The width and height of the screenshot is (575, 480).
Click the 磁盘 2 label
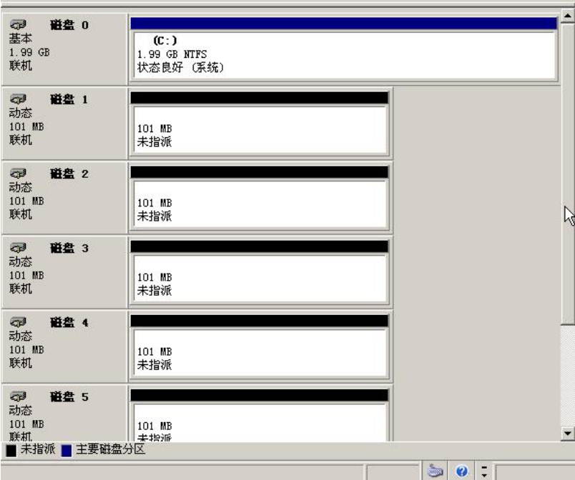tap(69, 174)
